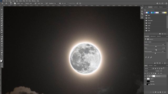Create new swatch group folder icon
The width and height of the screenshot is (168, 94).
(160, 34)
